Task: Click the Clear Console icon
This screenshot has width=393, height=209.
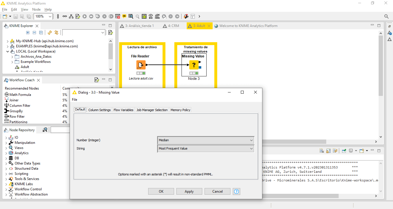Action: (x=322, y=151)
